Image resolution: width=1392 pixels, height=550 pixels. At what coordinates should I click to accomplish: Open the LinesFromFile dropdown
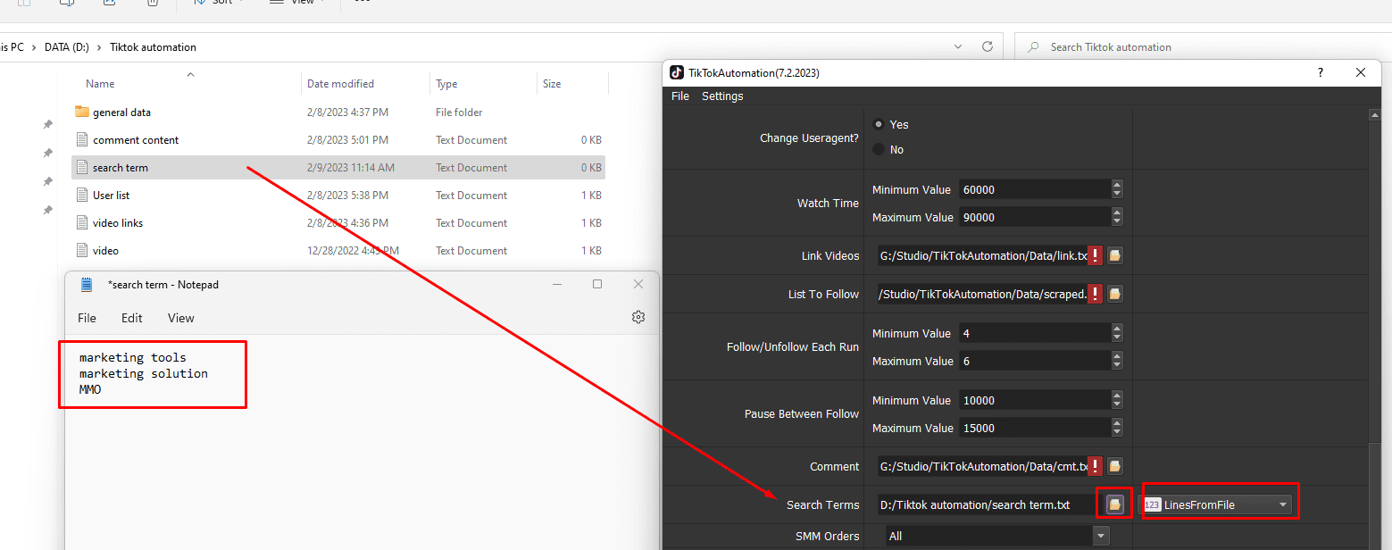tap(1217, 505)
